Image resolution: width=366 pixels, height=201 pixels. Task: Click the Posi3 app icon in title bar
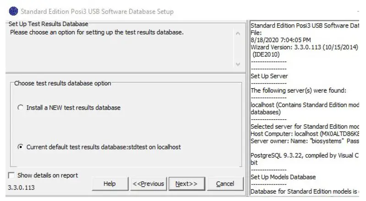pyautogui.click(x=13, y=11)
